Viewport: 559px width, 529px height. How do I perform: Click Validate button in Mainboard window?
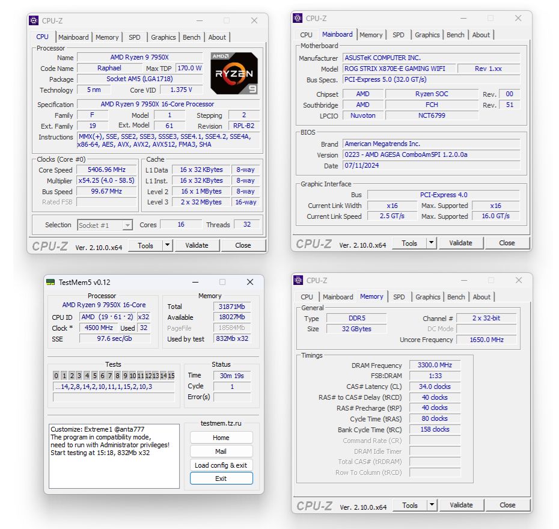click(x=460, y=243)
